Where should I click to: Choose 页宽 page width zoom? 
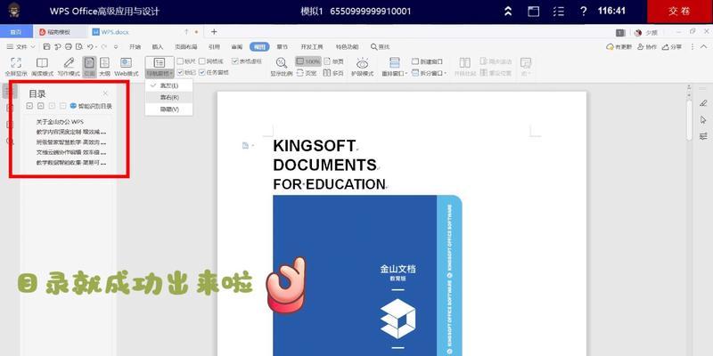pyautogui.click(x=307, y=73)
